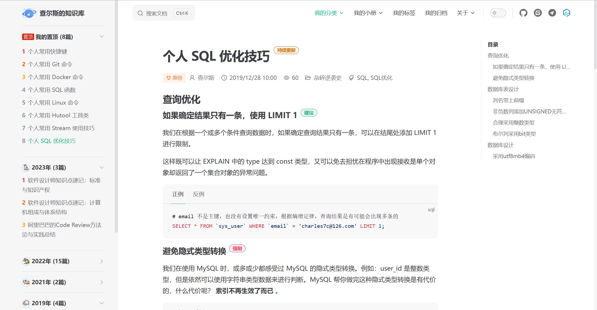This screenshot has width=597, height=310.
Task: Click the blue hexagon Juejin icon
Action: [x=566, y=13]
